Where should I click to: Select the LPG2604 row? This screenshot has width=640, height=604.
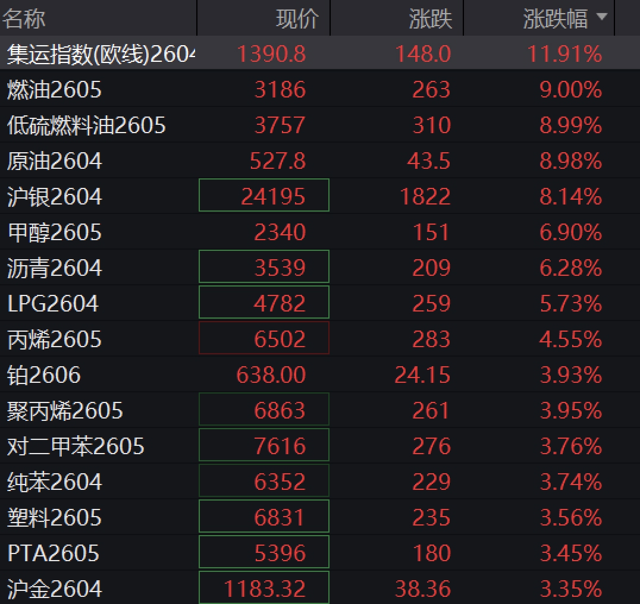[x=54, y=304]
